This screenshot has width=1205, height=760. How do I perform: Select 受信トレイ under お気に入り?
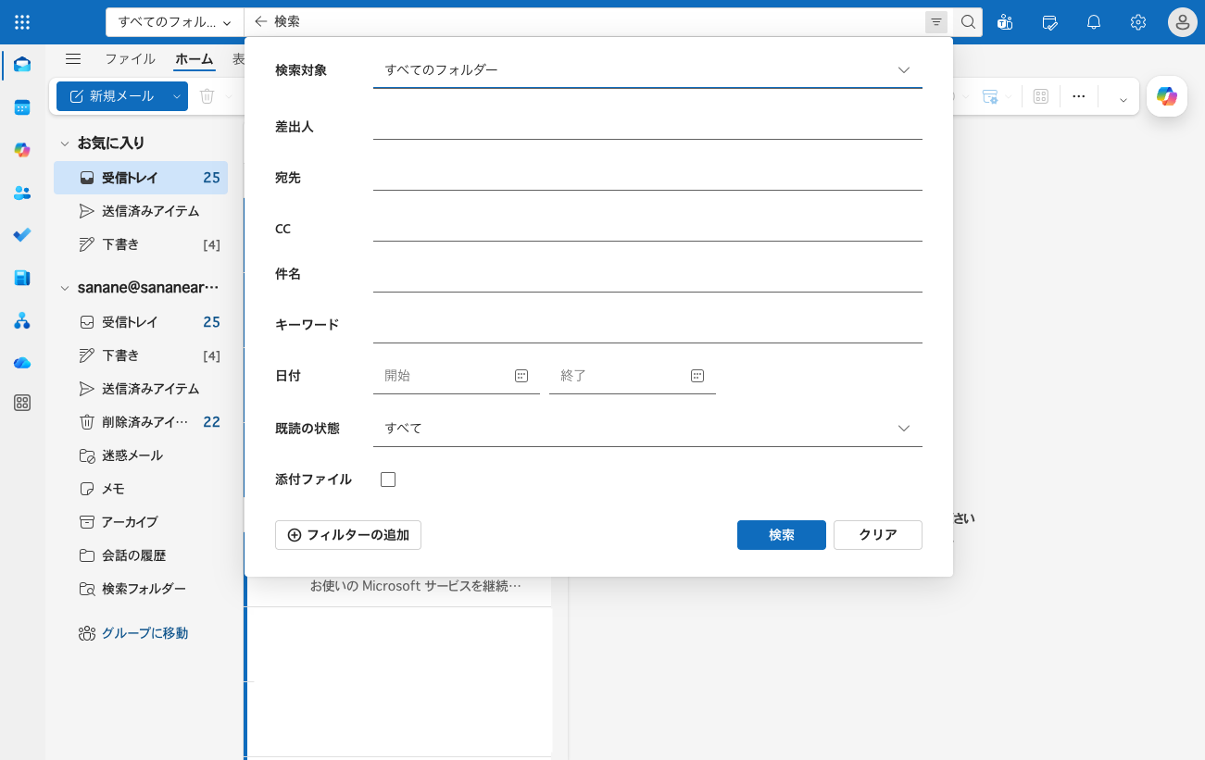tap(141, 178)
